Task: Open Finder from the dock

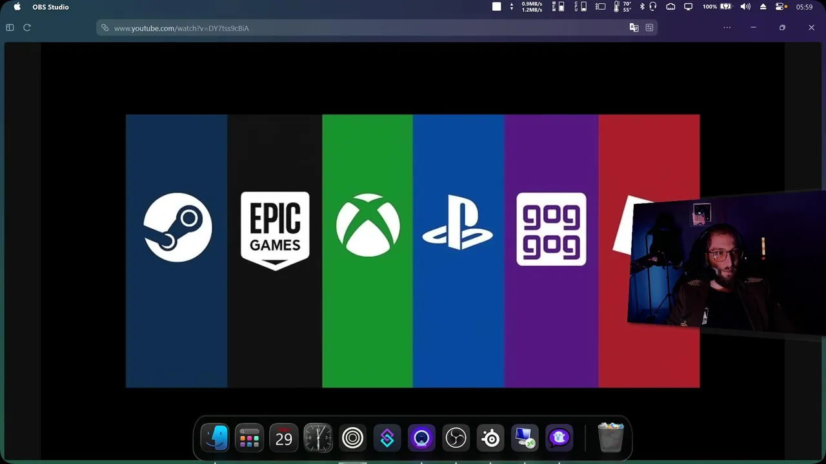Action: (215, 438)
